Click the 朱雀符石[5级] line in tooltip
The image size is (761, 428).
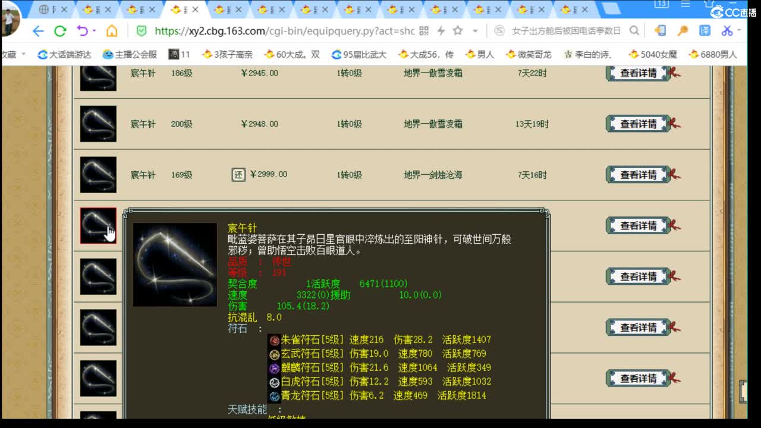(x=380, y=340)
